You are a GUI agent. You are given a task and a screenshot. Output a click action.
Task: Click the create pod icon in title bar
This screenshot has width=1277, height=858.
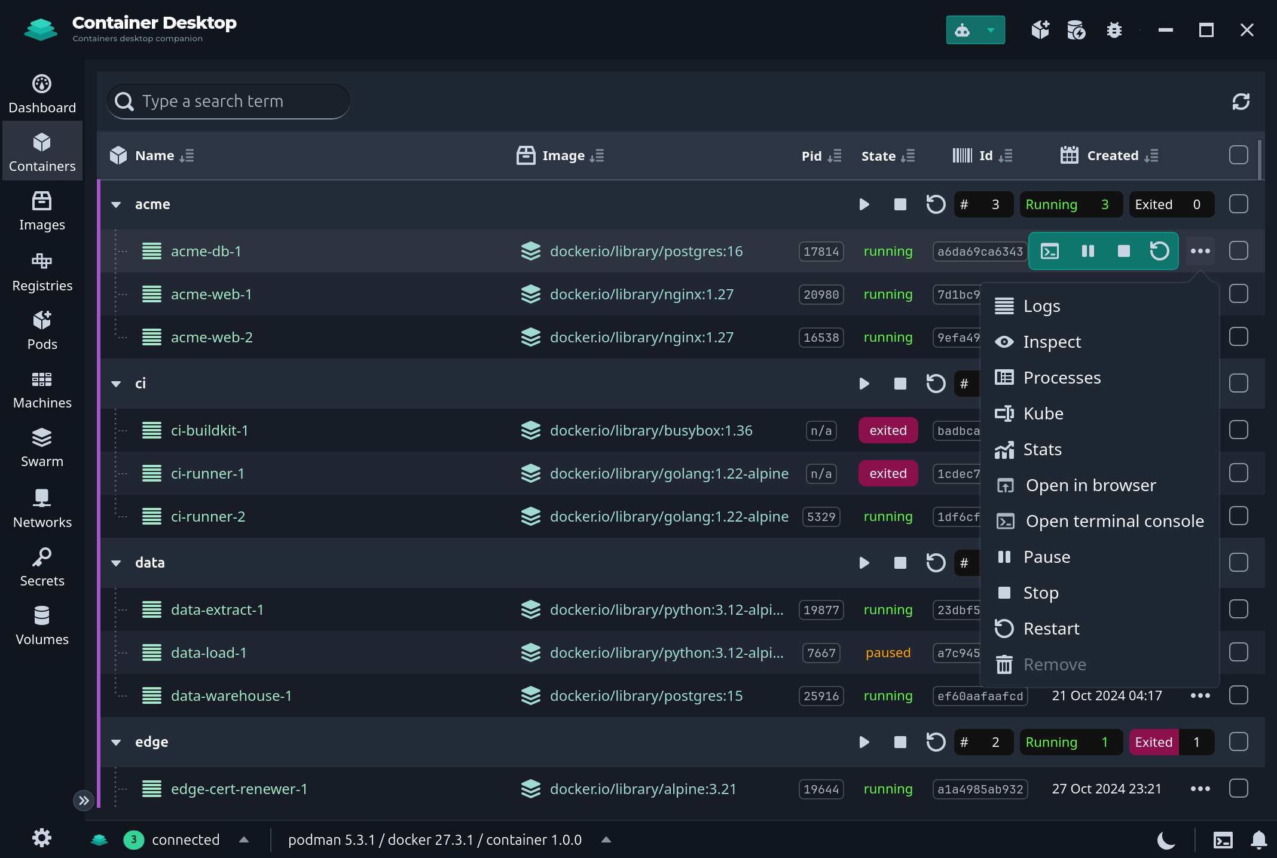pyautogui.click(x=1040, y=30)
